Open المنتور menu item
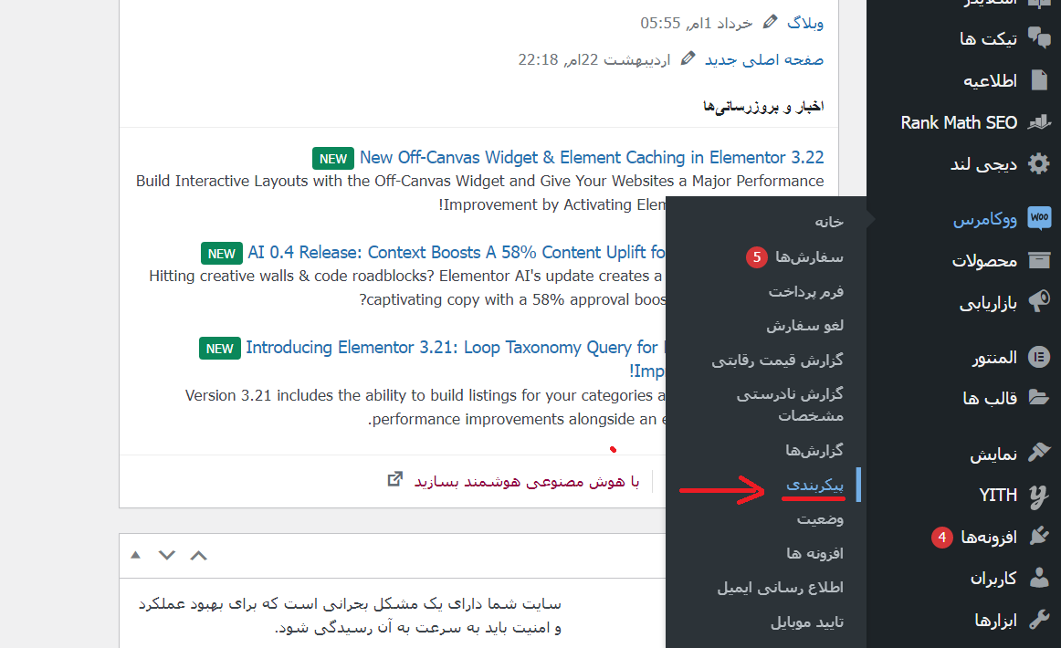The height and width of the screenshot is (648, 1061). pyautogui.click(x=994, y=357)
